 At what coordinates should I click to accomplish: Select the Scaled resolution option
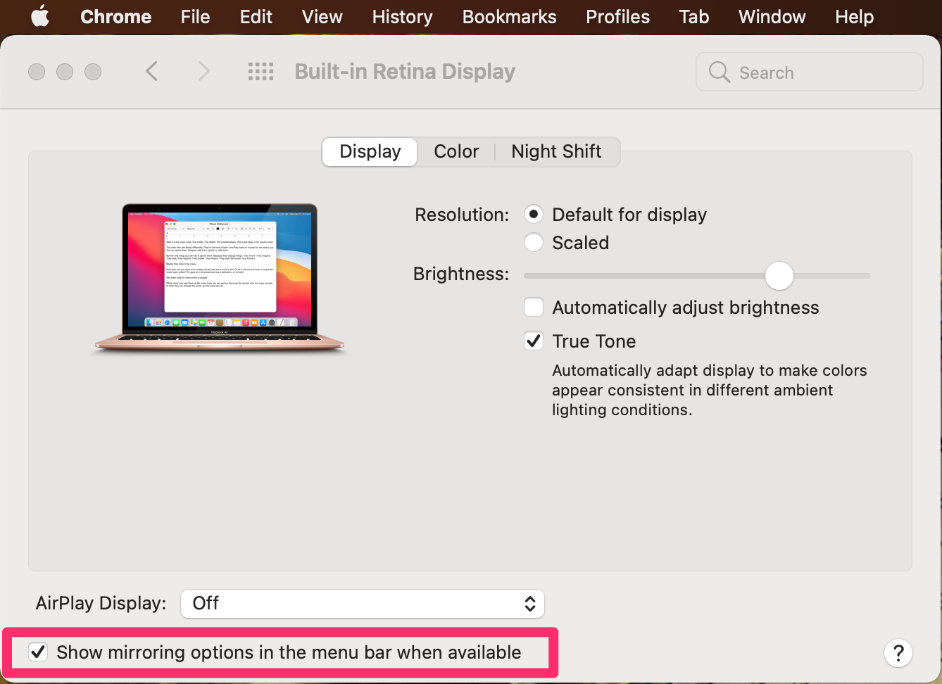pyautogui.click(x=534, y=243)
